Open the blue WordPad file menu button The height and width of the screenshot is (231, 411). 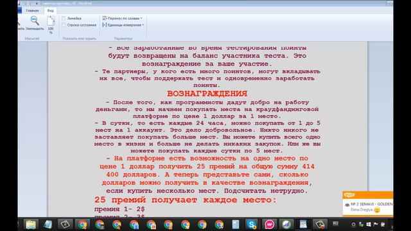pos(20,10)
